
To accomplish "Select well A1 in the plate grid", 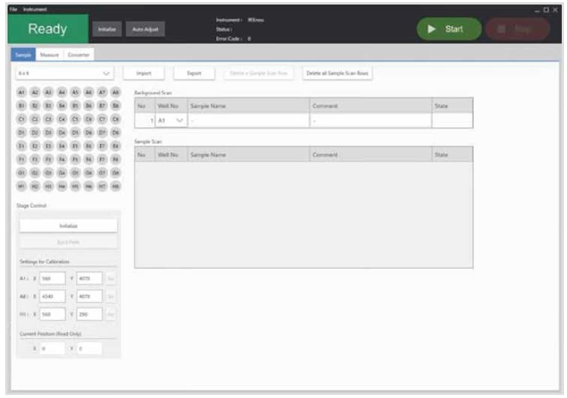I will tap(21, 92).
